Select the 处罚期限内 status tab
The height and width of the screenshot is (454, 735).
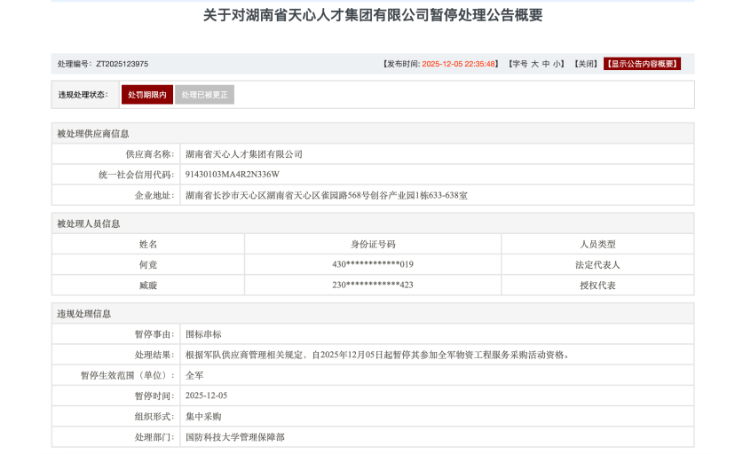tap(146, 95)
